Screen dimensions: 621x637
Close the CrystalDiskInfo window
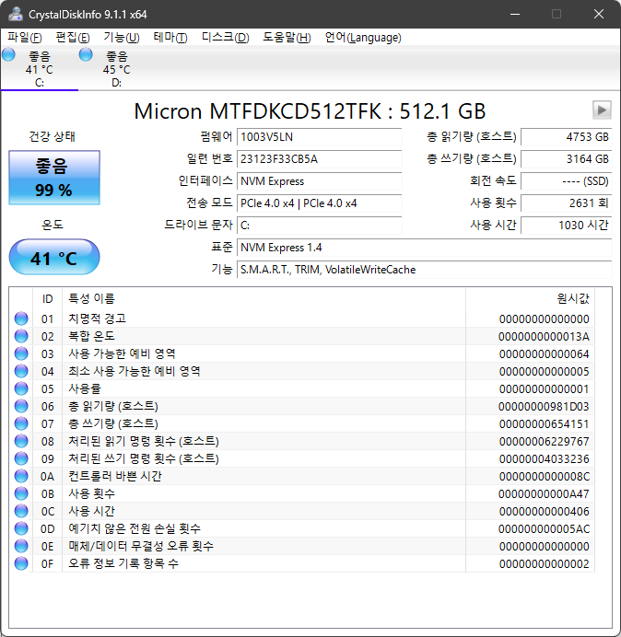click(x=599, y=14)
